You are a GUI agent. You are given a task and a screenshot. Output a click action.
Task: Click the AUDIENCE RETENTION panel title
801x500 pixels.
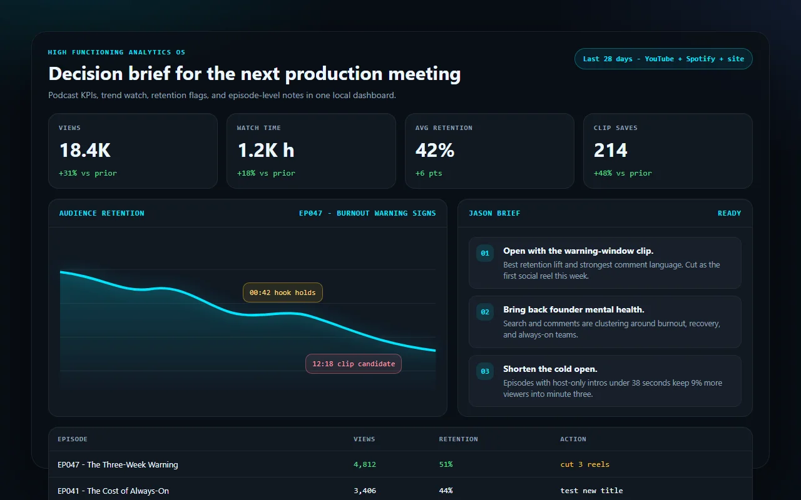pos(101,213)
